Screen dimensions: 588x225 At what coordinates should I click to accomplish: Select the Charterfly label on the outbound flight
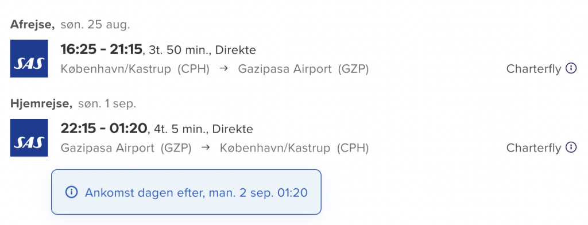click(533, 69)
